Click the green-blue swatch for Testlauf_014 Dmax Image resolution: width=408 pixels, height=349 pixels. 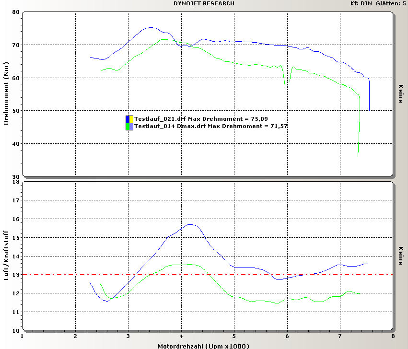[x=129, y=127]
